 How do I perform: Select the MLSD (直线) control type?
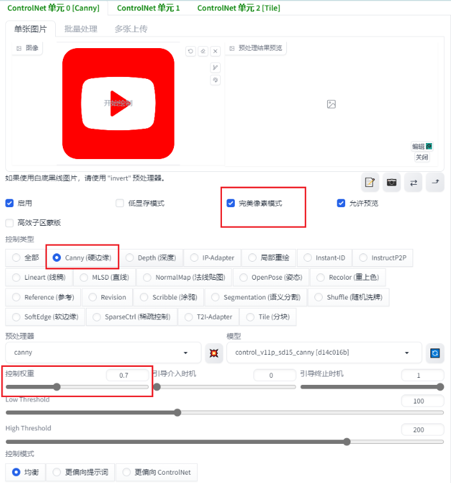click(x=105, y=278)
